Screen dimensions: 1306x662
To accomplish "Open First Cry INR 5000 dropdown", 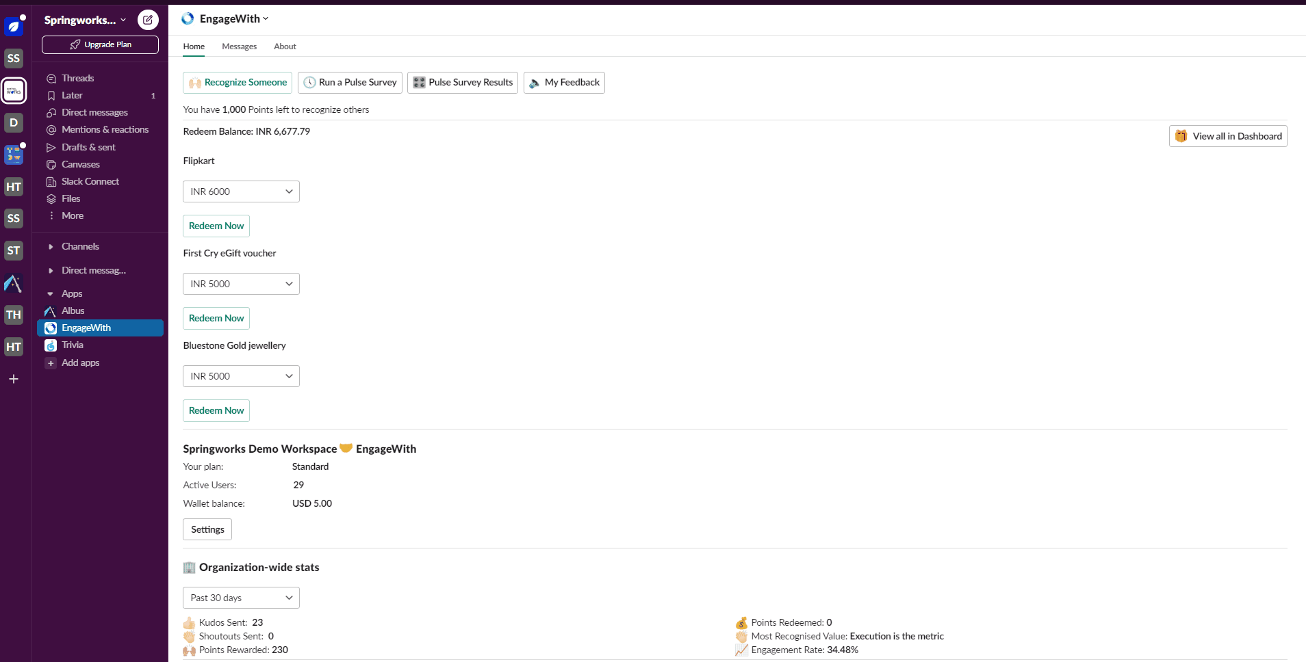I will (241, 284).
